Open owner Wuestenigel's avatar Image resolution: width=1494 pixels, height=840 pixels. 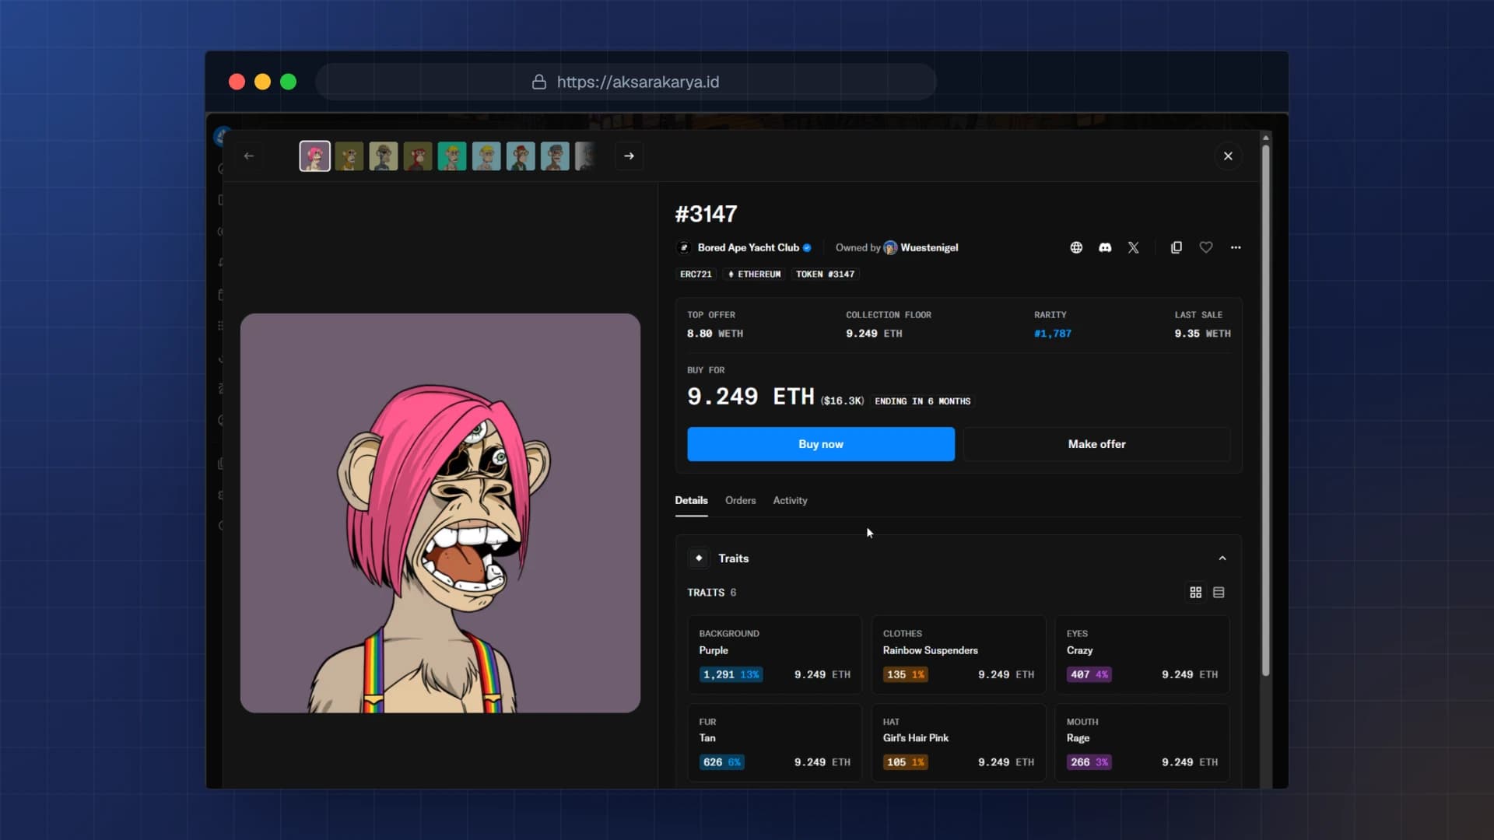890,247
